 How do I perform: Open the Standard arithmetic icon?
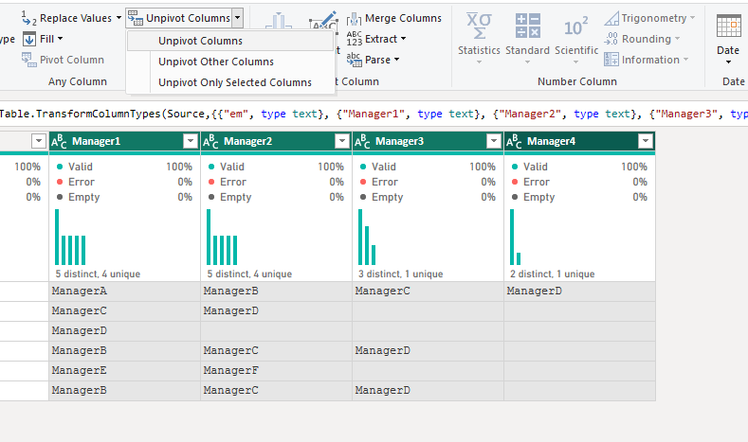(528, 26)
